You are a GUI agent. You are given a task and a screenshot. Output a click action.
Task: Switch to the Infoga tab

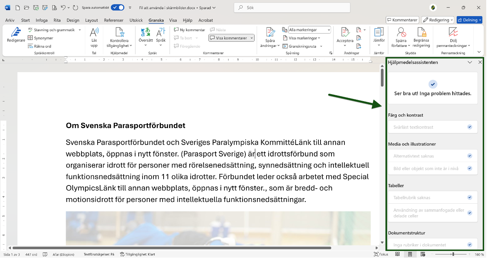coord(42,20)
